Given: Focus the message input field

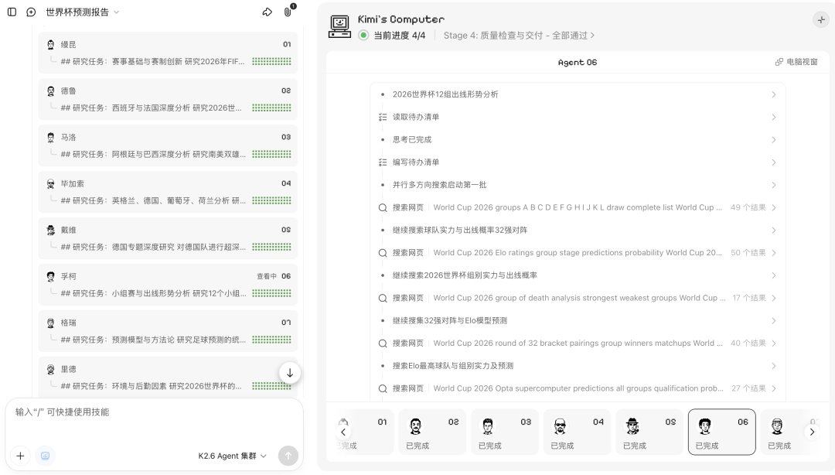Looking at the screenshot, I should pyautogui.click(x=155, y=412).
